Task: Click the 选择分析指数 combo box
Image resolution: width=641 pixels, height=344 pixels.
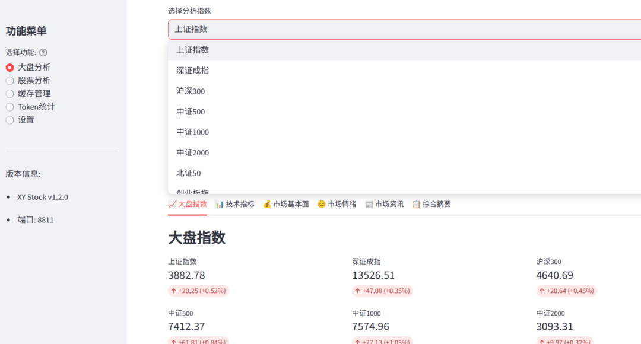Action: click(x=404, y=29)
